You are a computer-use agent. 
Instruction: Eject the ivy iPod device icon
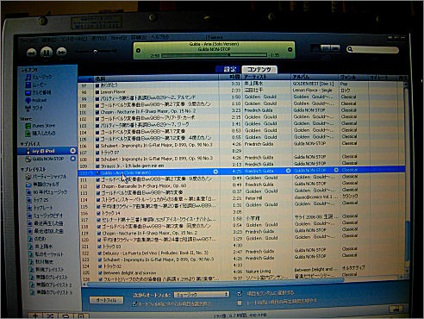coord(73,151)
